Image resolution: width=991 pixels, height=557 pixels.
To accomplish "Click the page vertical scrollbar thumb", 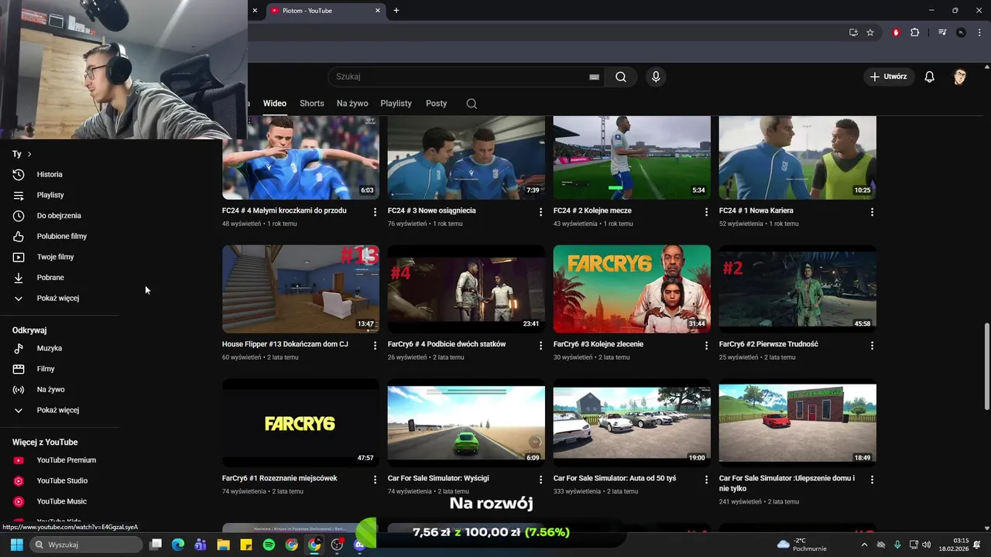I will [x=986, y=367].
